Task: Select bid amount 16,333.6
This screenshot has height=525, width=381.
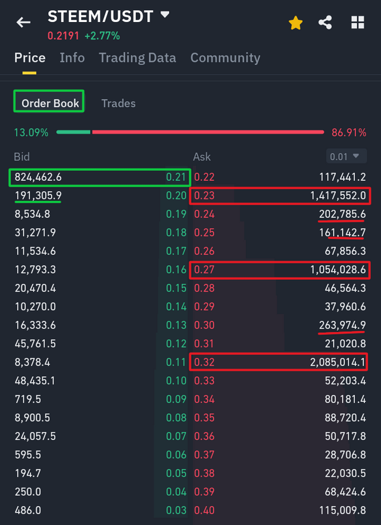Action: 35,325
